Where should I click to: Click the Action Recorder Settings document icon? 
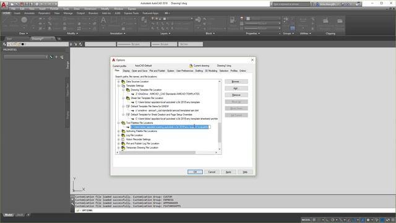point(123,139)
